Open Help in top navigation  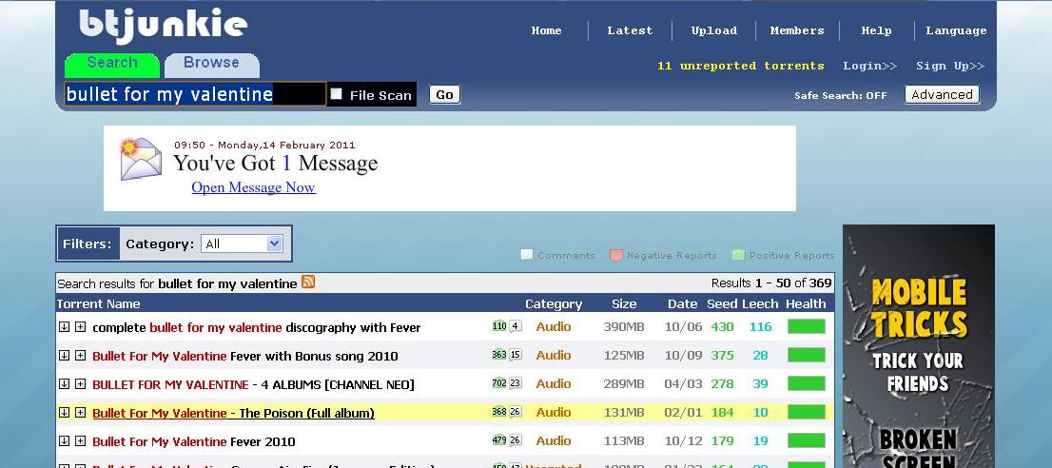pyautogui.click(x=876, y=30)
